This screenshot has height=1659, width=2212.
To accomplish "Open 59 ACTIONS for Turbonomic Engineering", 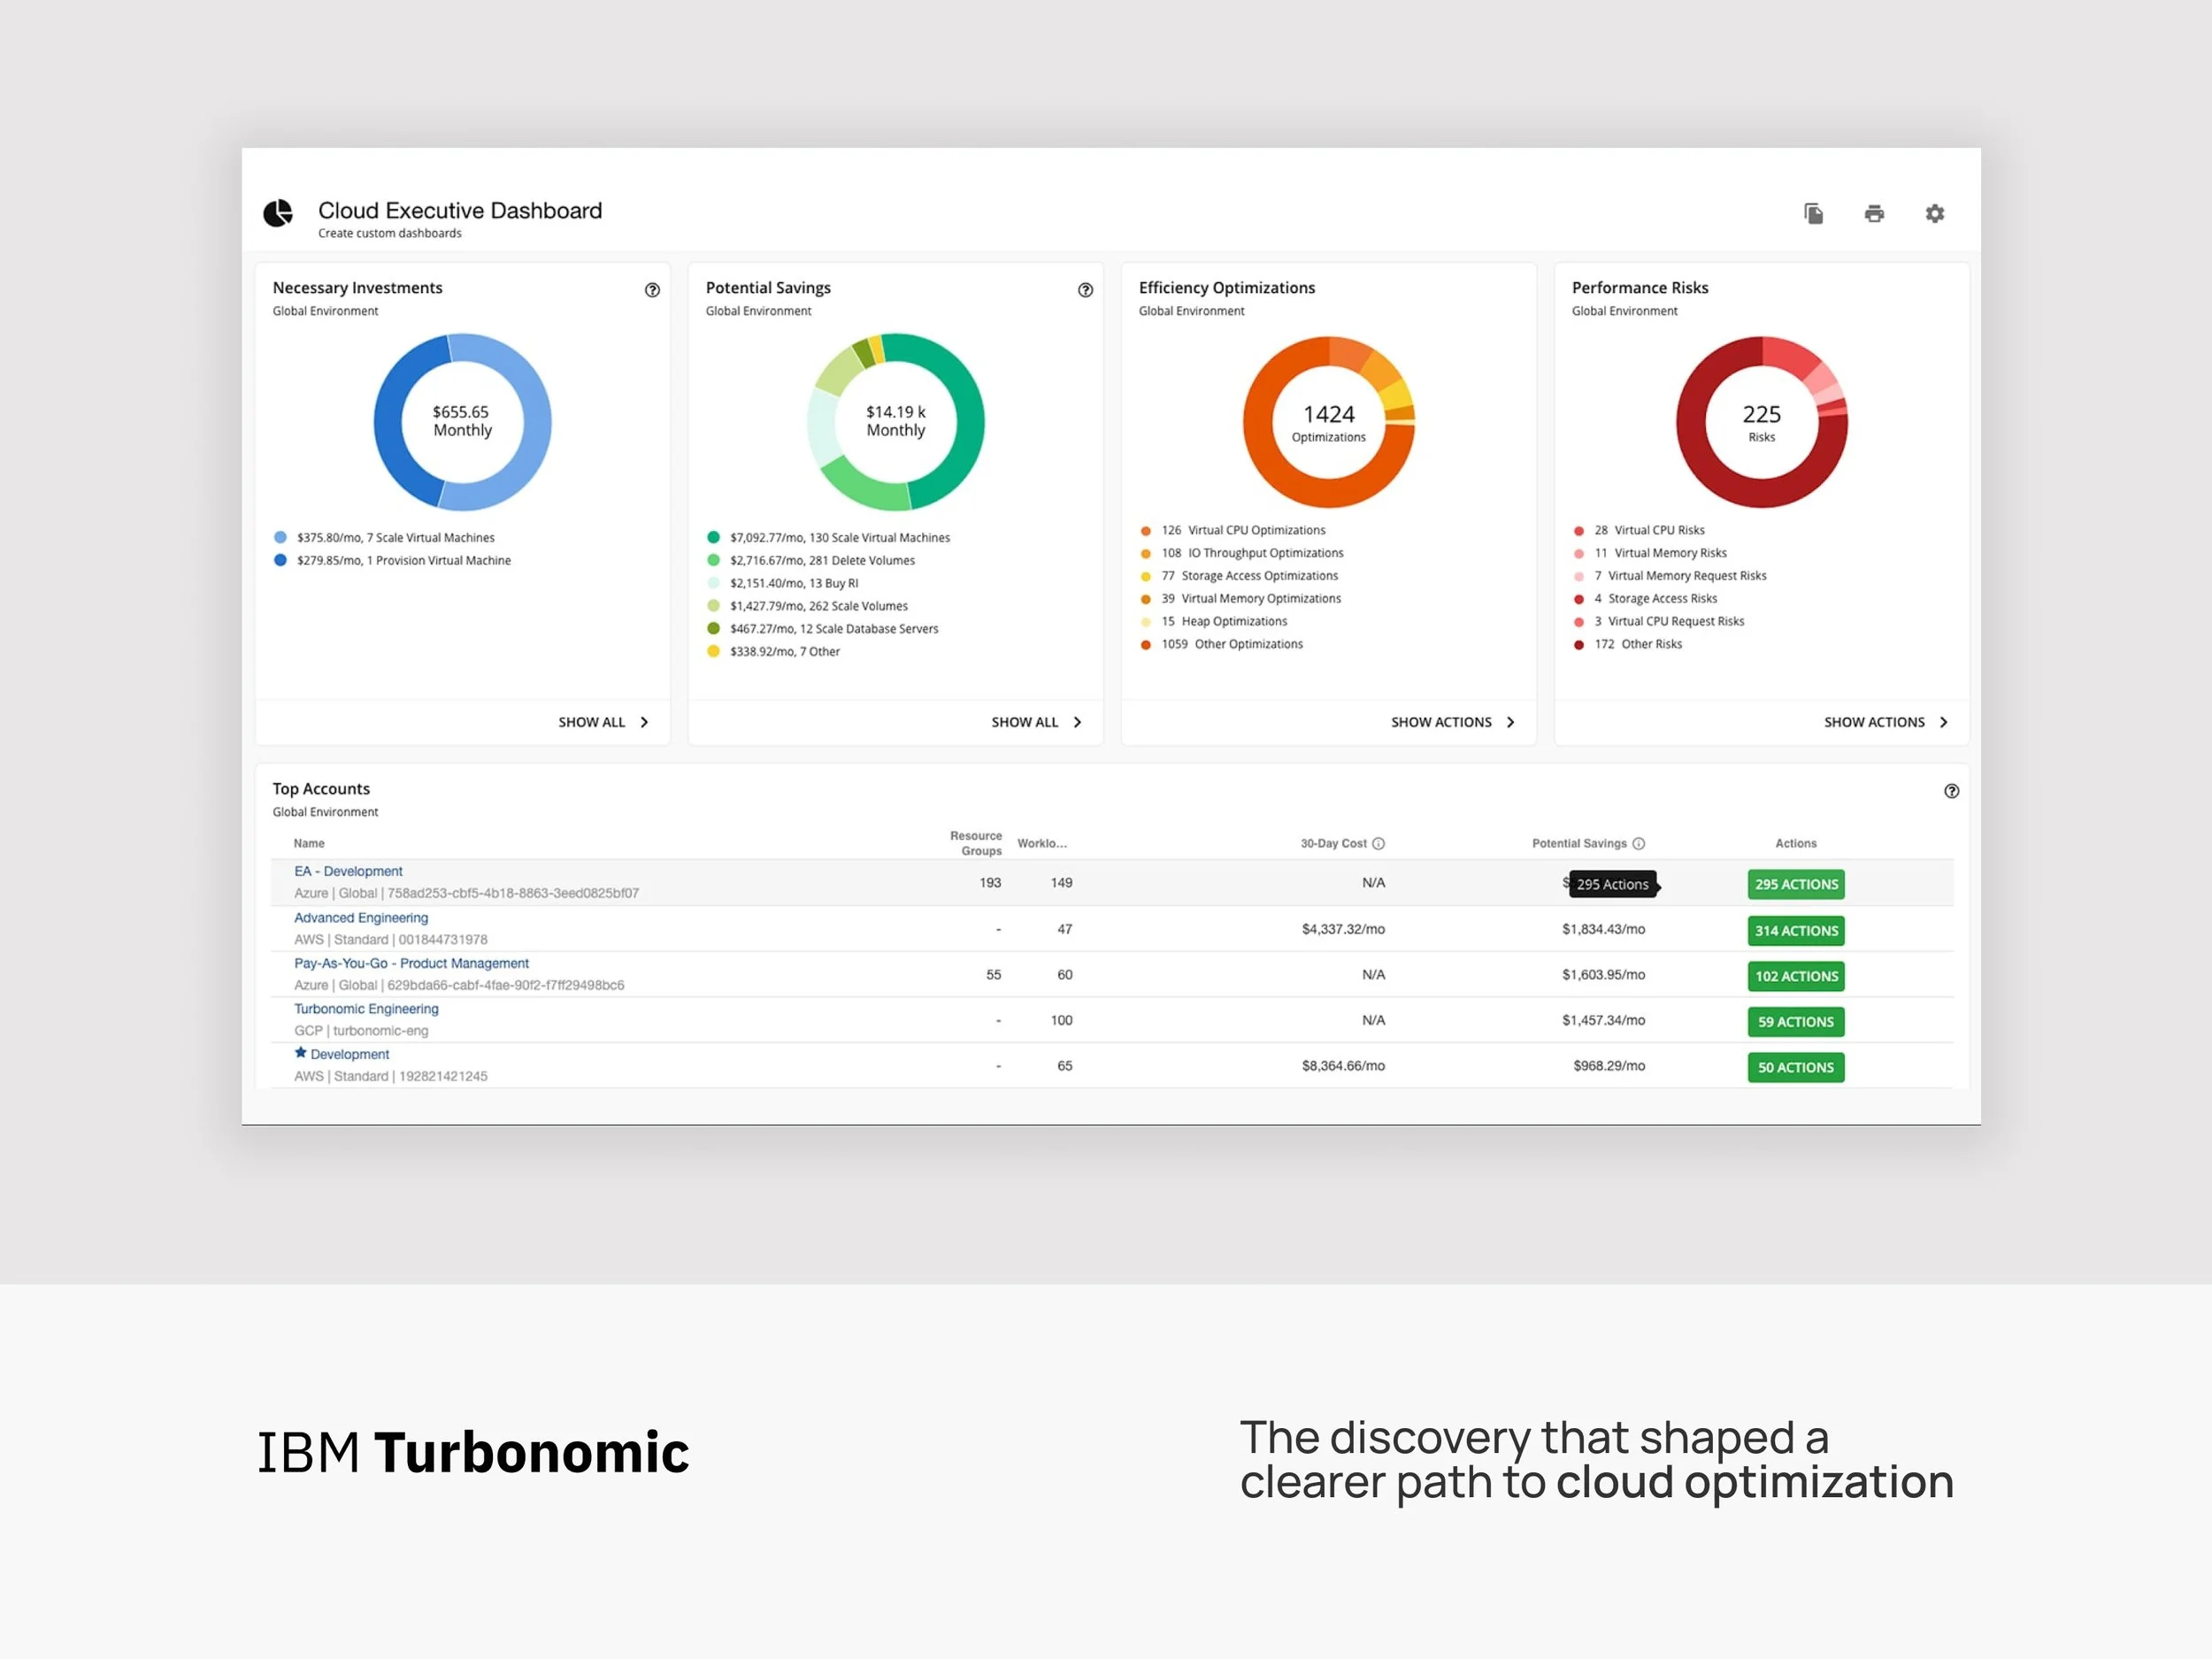I will 1796,1022.
